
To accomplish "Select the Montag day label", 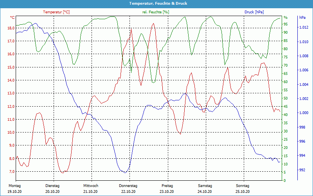I will tap(14, 185).
